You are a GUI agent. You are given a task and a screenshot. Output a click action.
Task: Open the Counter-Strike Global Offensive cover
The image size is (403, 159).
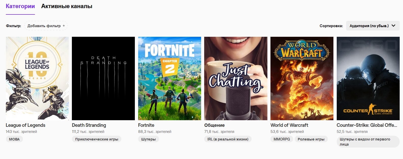click(x=368, y=78)
